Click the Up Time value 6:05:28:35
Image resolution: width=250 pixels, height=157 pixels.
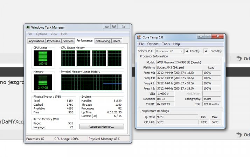pos(114,112)
